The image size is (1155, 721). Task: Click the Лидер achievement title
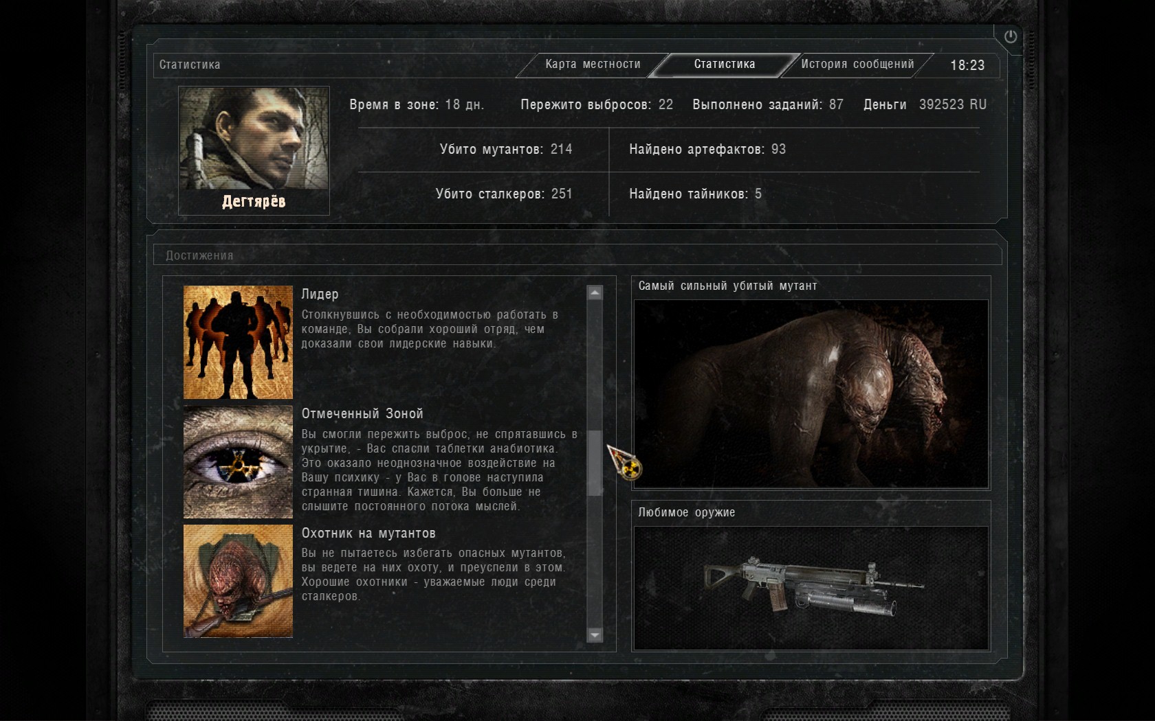320,295
